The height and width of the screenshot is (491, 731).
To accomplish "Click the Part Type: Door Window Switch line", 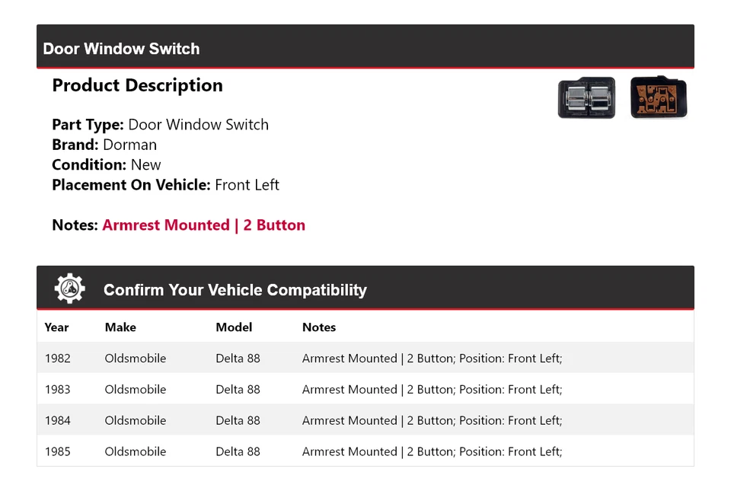I will point(160,125).
